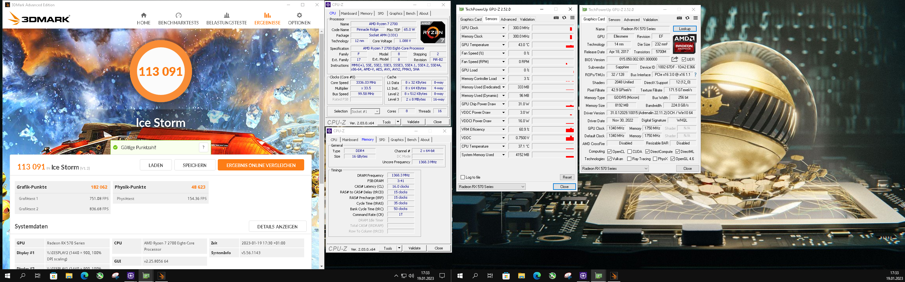Switch to Graphics tab in CPU-Z Memory window
This screenshot has height=282, width=905.
pos(397,140)
